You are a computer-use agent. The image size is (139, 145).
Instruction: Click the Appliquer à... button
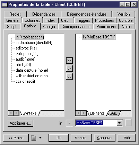(x=20, y=123)
